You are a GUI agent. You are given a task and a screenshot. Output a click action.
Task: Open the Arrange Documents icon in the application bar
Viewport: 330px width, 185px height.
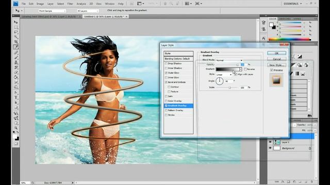(188, 4)
